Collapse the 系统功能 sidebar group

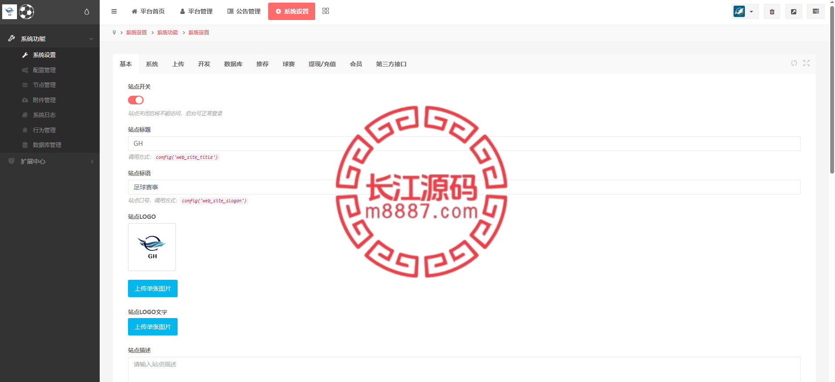coord(50,39)
